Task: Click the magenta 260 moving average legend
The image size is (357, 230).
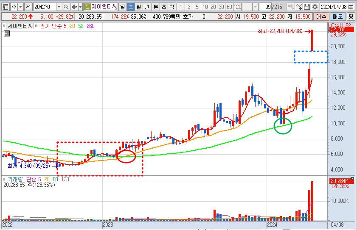Action: (90, 26)
